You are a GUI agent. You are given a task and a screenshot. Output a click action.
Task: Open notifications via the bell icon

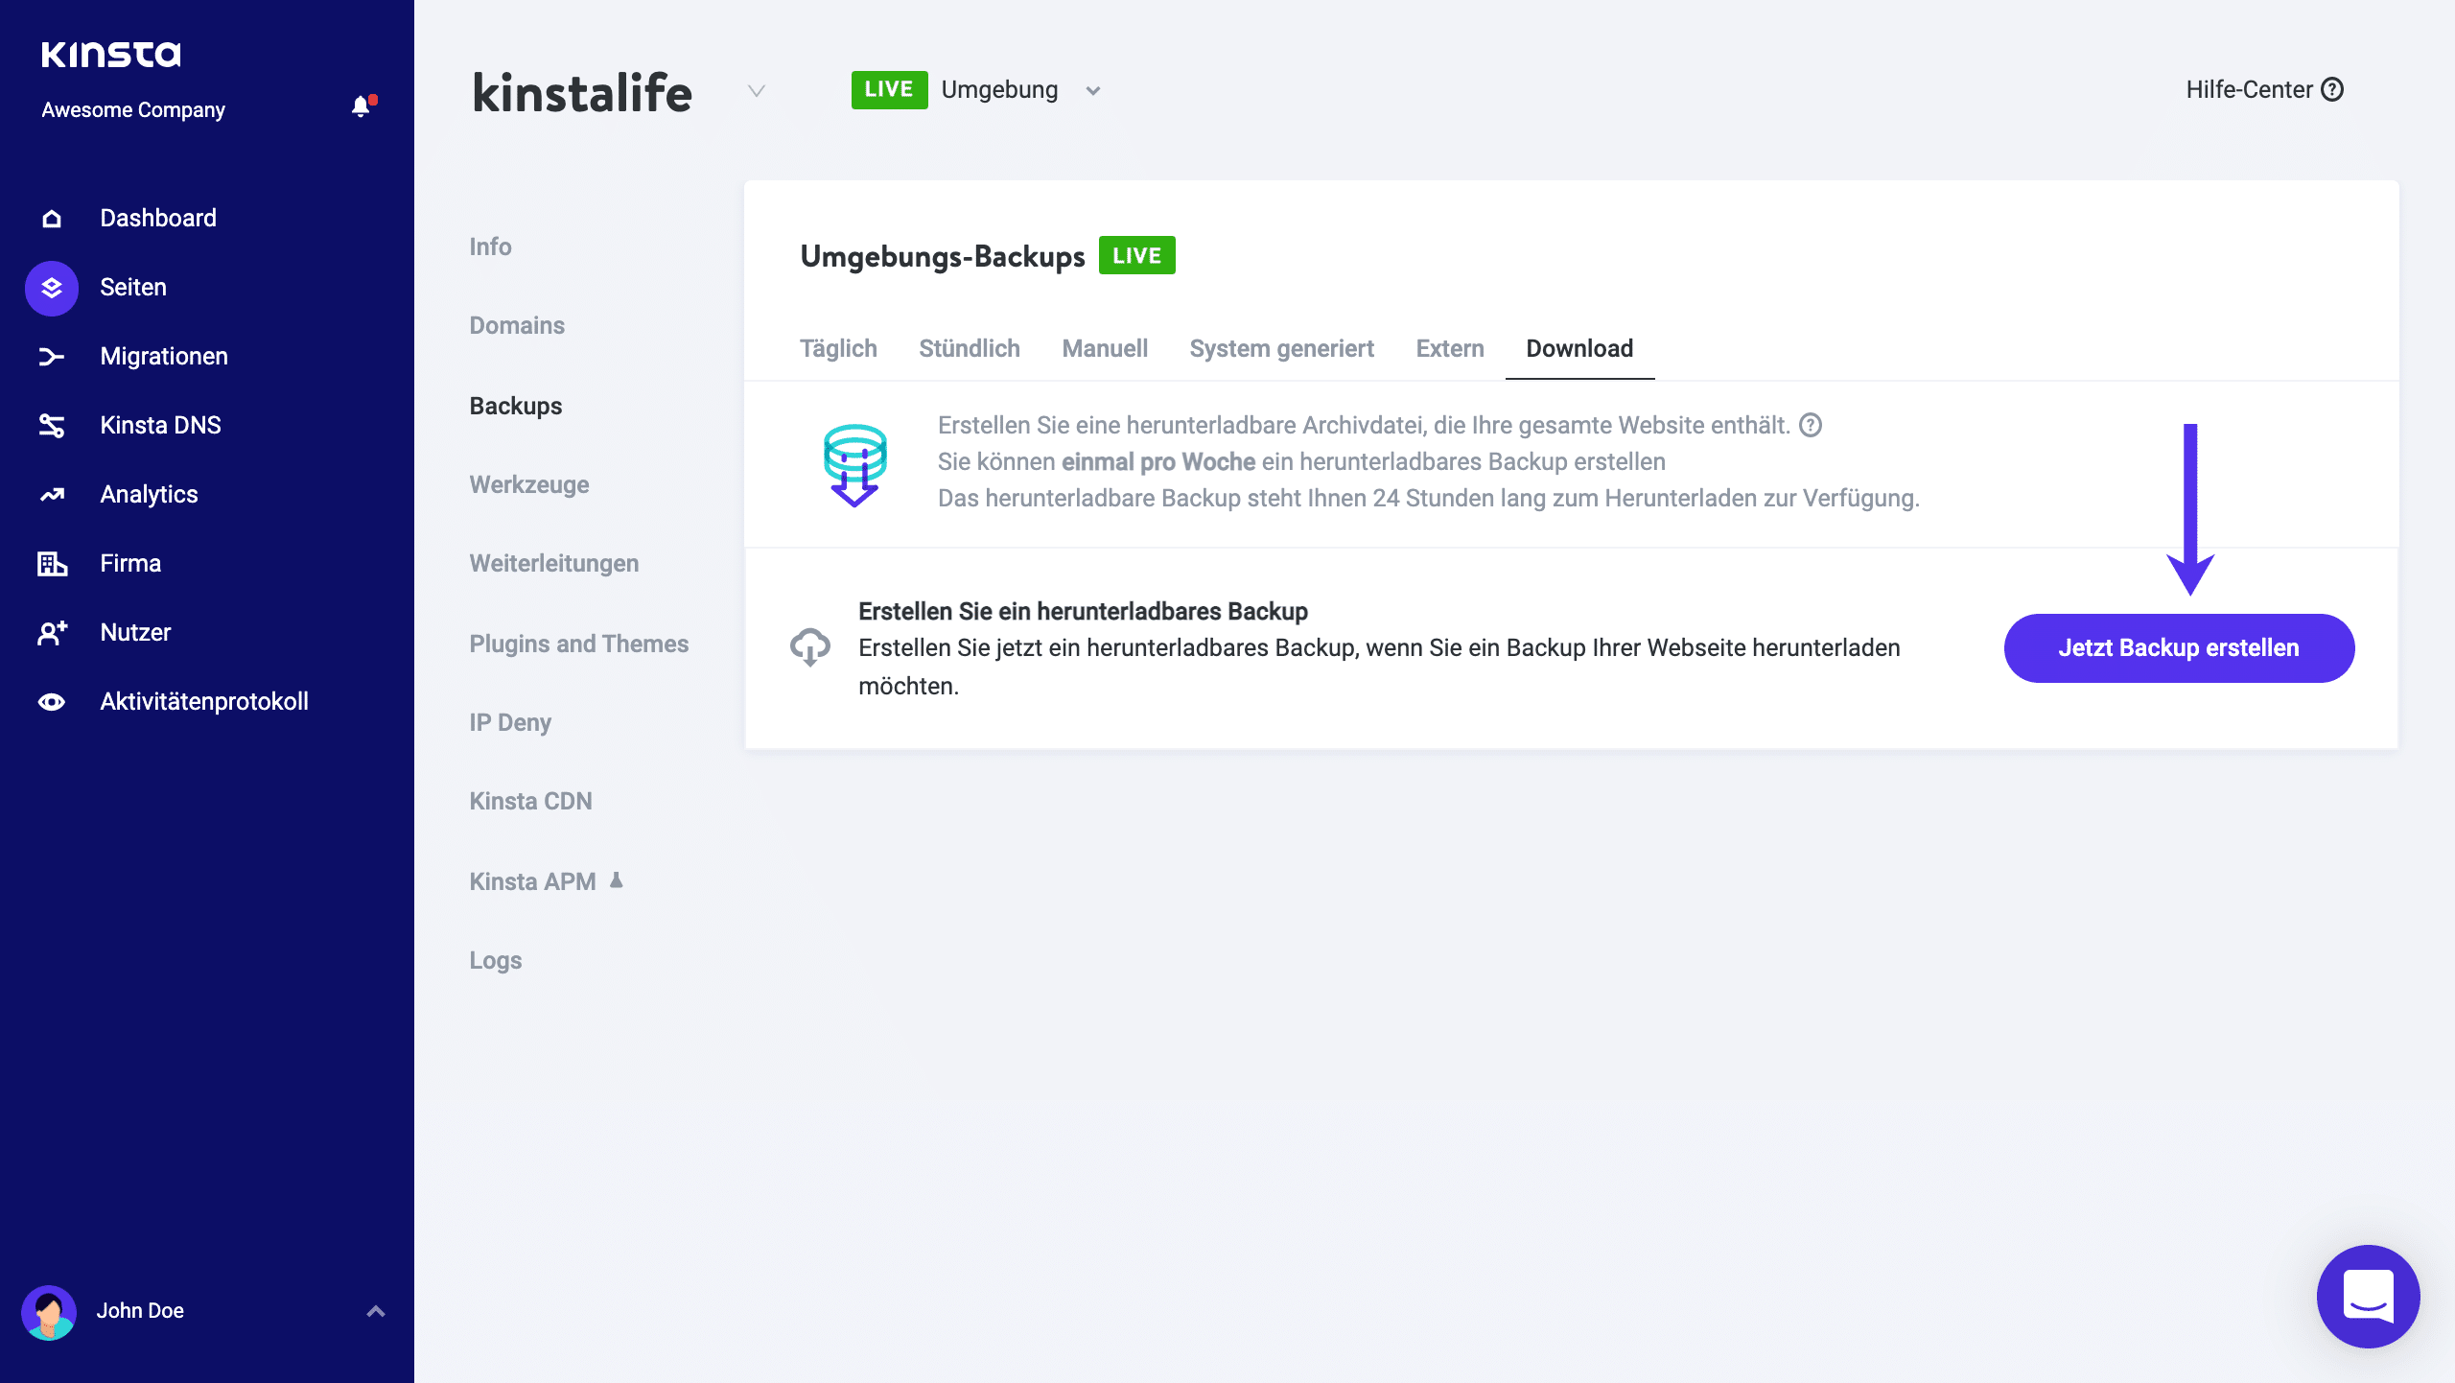pyautogui.click(x=362, y=105)
